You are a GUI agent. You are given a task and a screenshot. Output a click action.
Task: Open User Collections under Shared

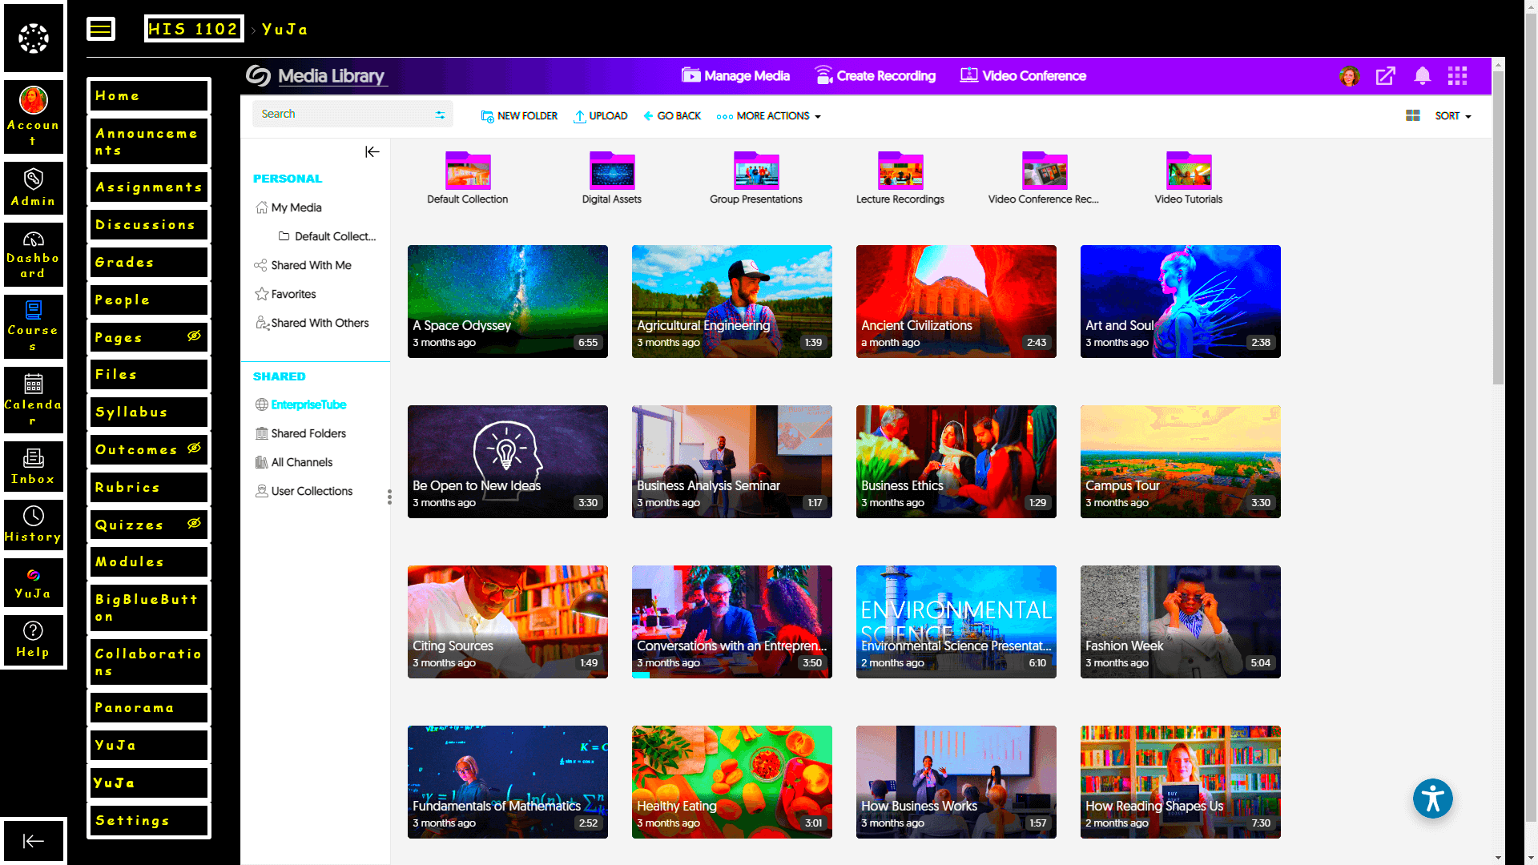304,491
